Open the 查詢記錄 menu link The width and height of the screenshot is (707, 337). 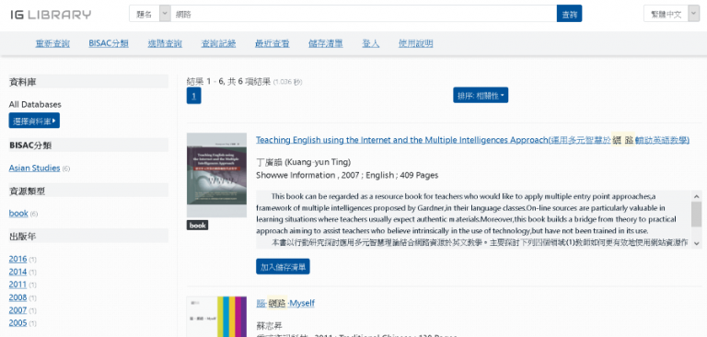point(219,44)
